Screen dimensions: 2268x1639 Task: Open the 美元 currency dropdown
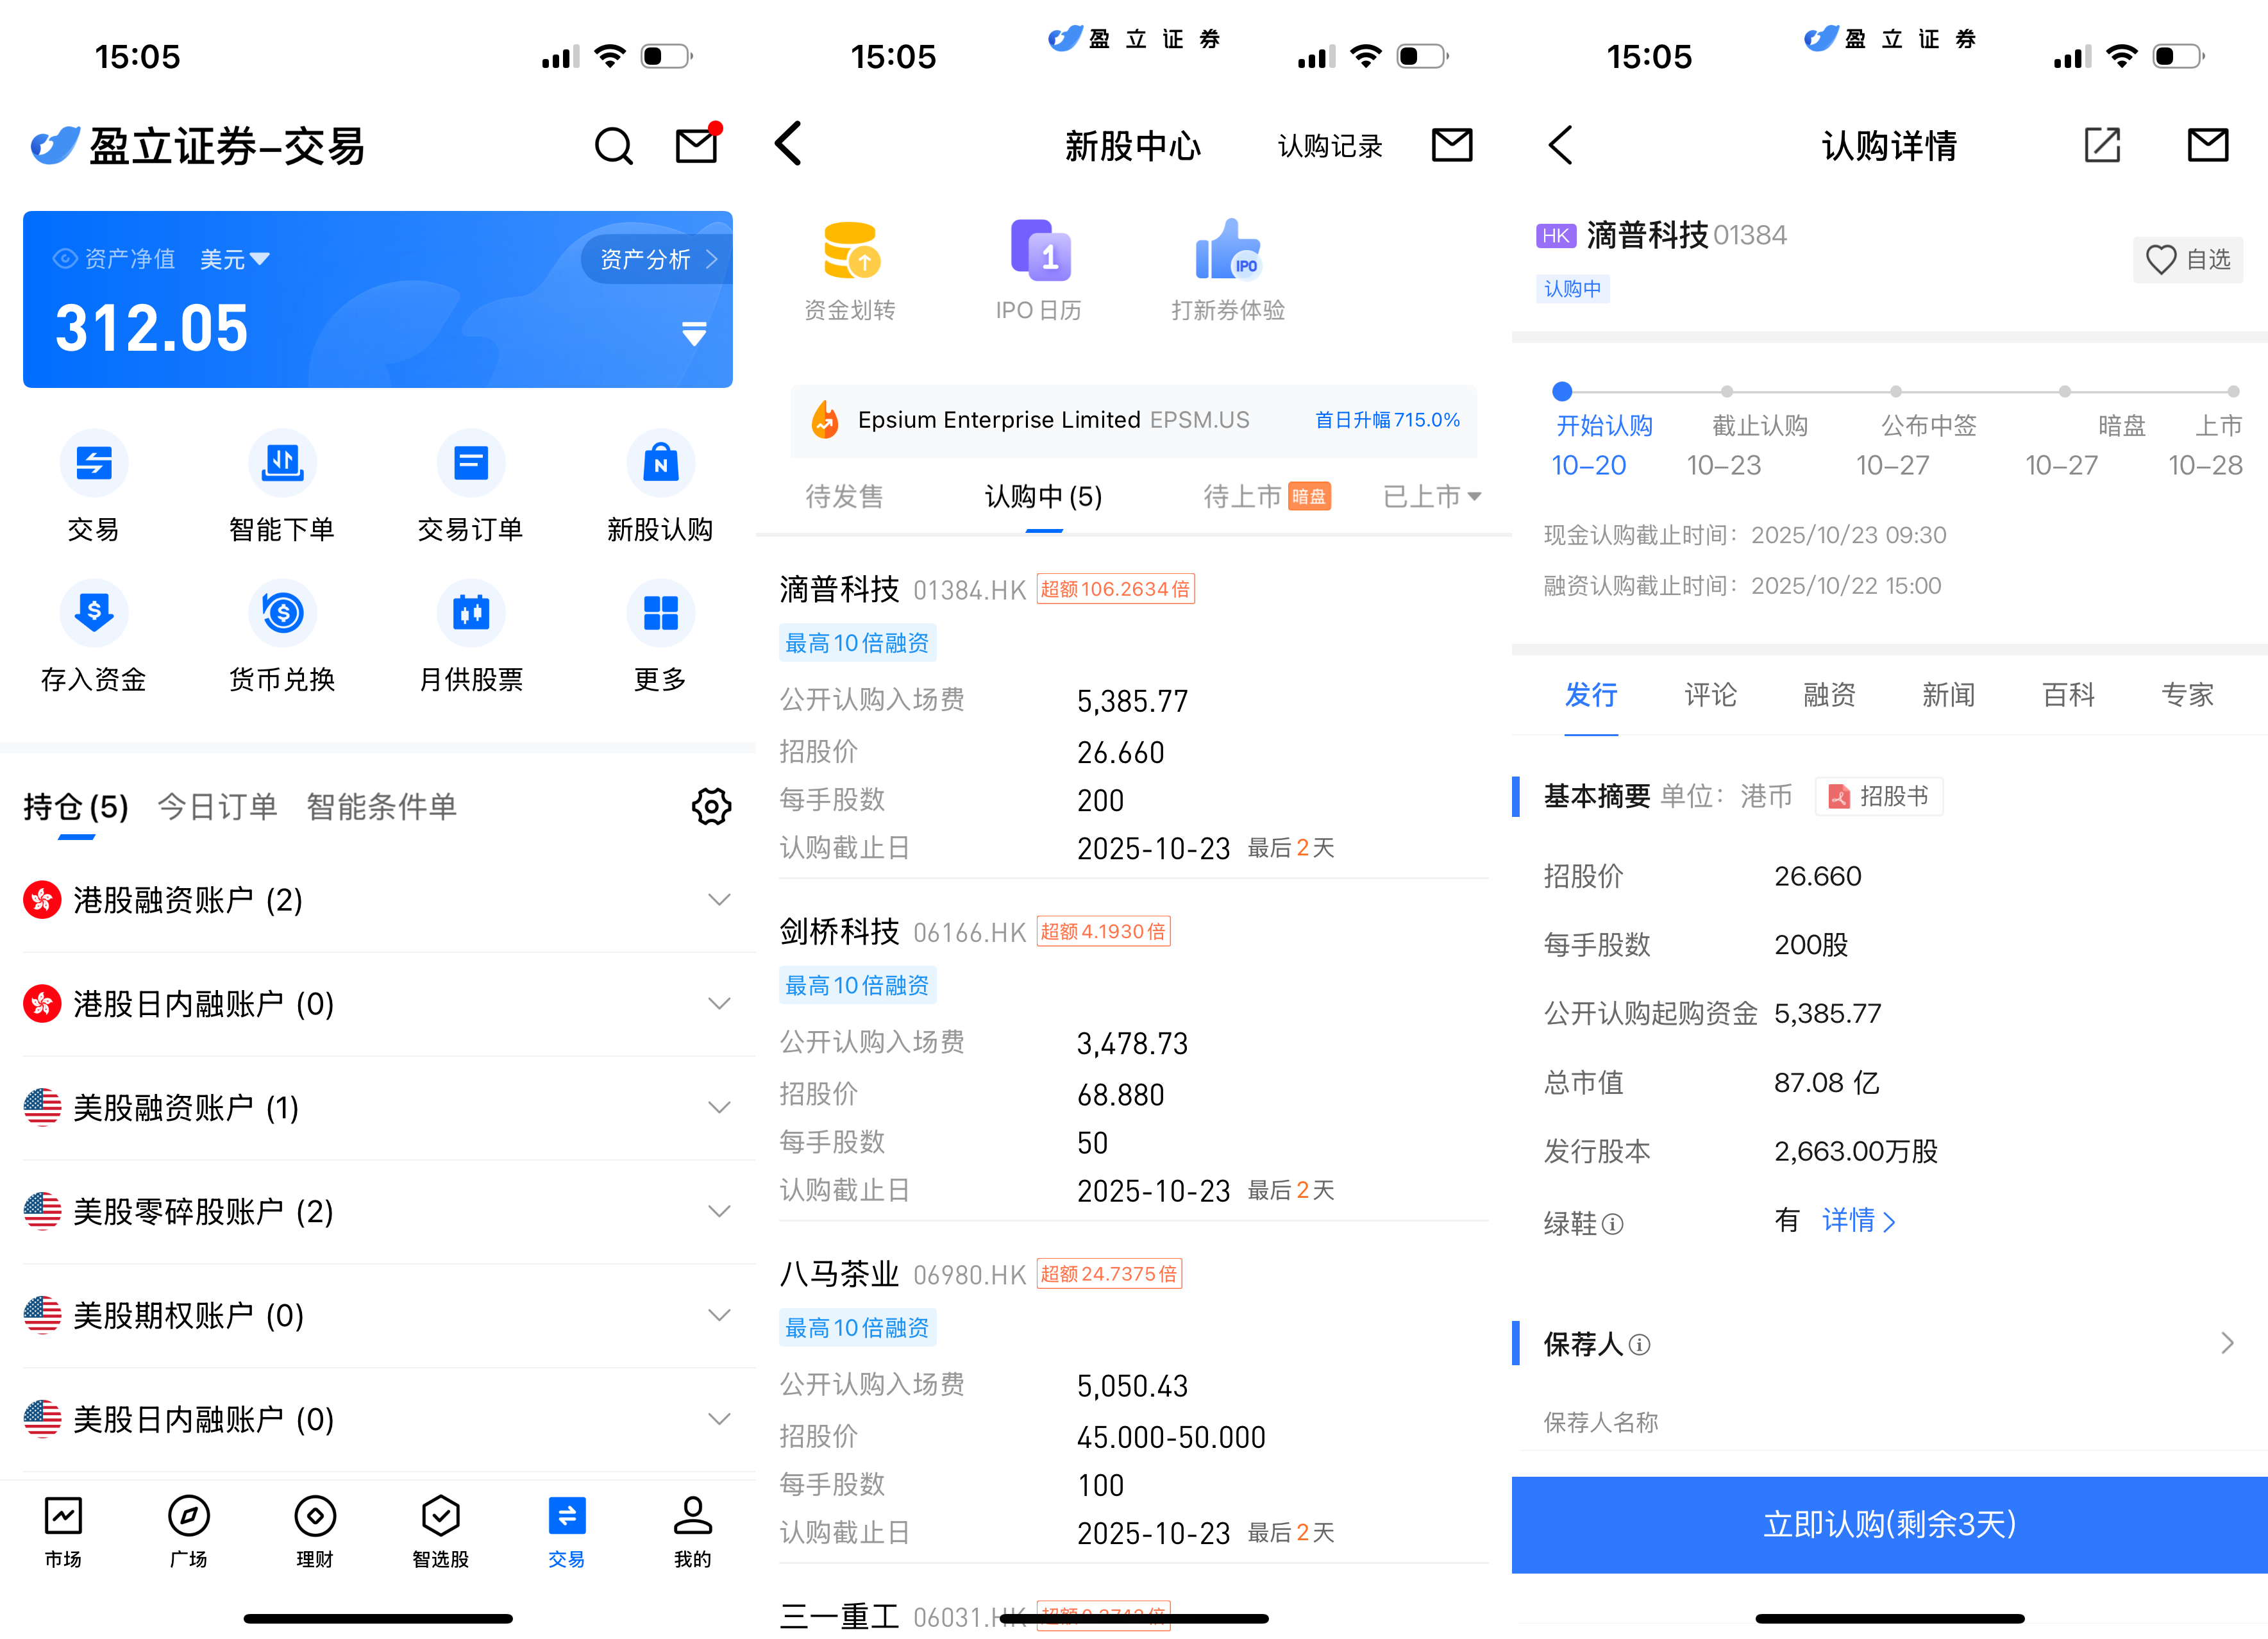click(x=234, y=260)
